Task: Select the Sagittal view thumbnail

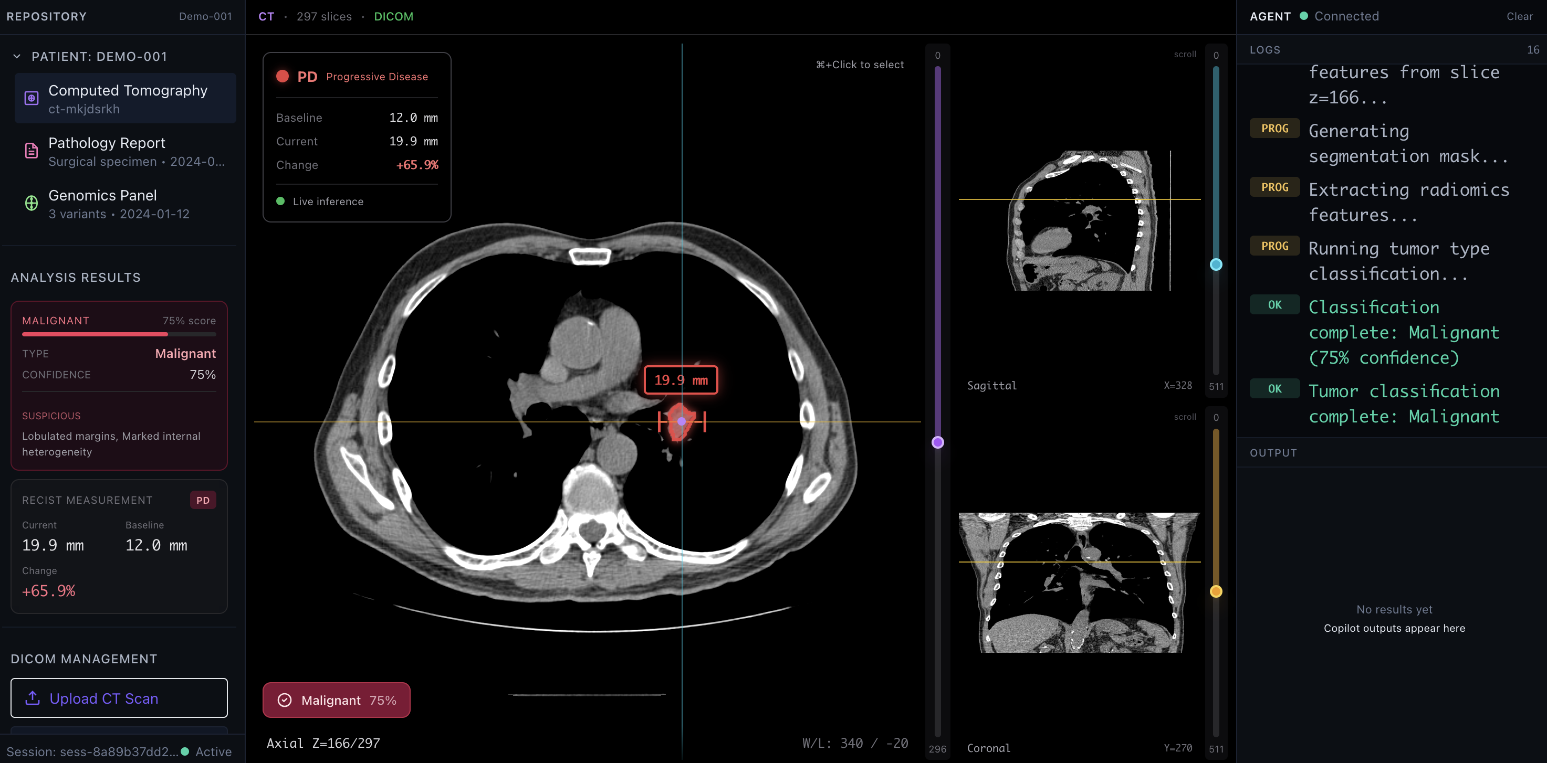Action: click(x=1079, y=220)
